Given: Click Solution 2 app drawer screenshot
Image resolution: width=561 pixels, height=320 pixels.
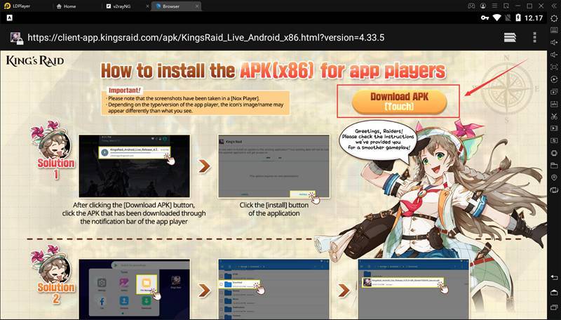Looking at the screenshot, I should point(134,290).
